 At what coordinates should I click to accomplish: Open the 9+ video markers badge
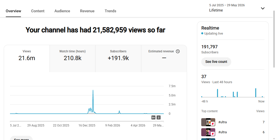(153, 117)
